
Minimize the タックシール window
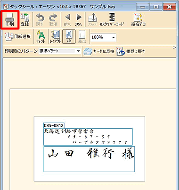click(x=143, y=7)
